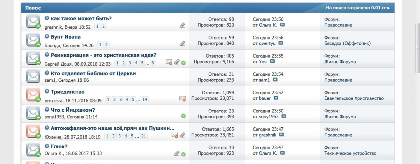The height and width of the screenshot is (164, 420).
Task: Click the envelope status icon for "Триединство" thread
Action: coord(33,95)
